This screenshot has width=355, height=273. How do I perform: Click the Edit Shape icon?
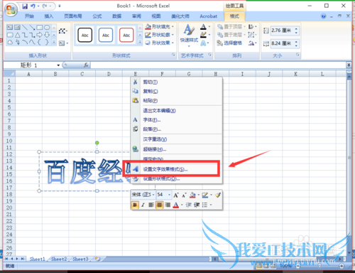[62, 31]
